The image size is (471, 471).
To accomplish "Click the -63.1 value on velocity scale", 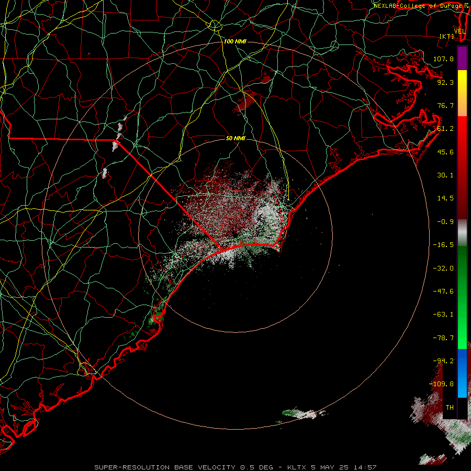I will coord(443,315).
